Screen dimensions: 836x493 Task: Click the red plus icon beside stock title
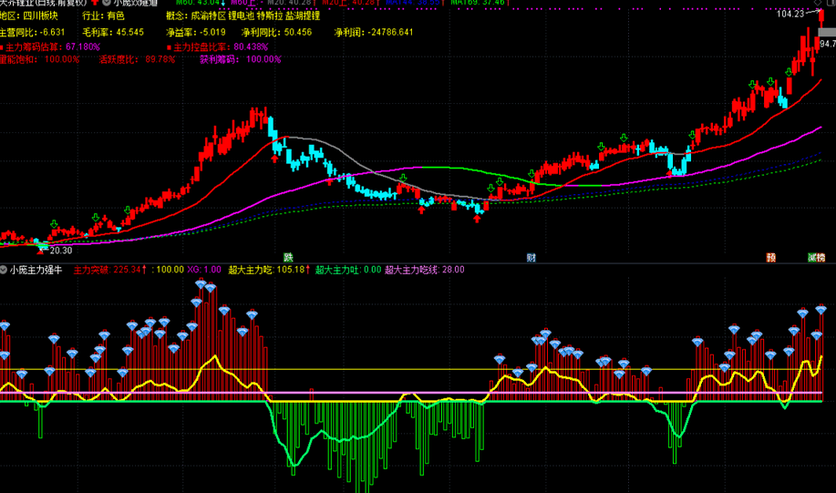coord(95,2)
